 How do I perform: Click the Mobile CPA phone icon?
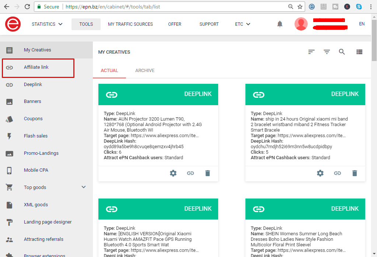click(9, 170)
